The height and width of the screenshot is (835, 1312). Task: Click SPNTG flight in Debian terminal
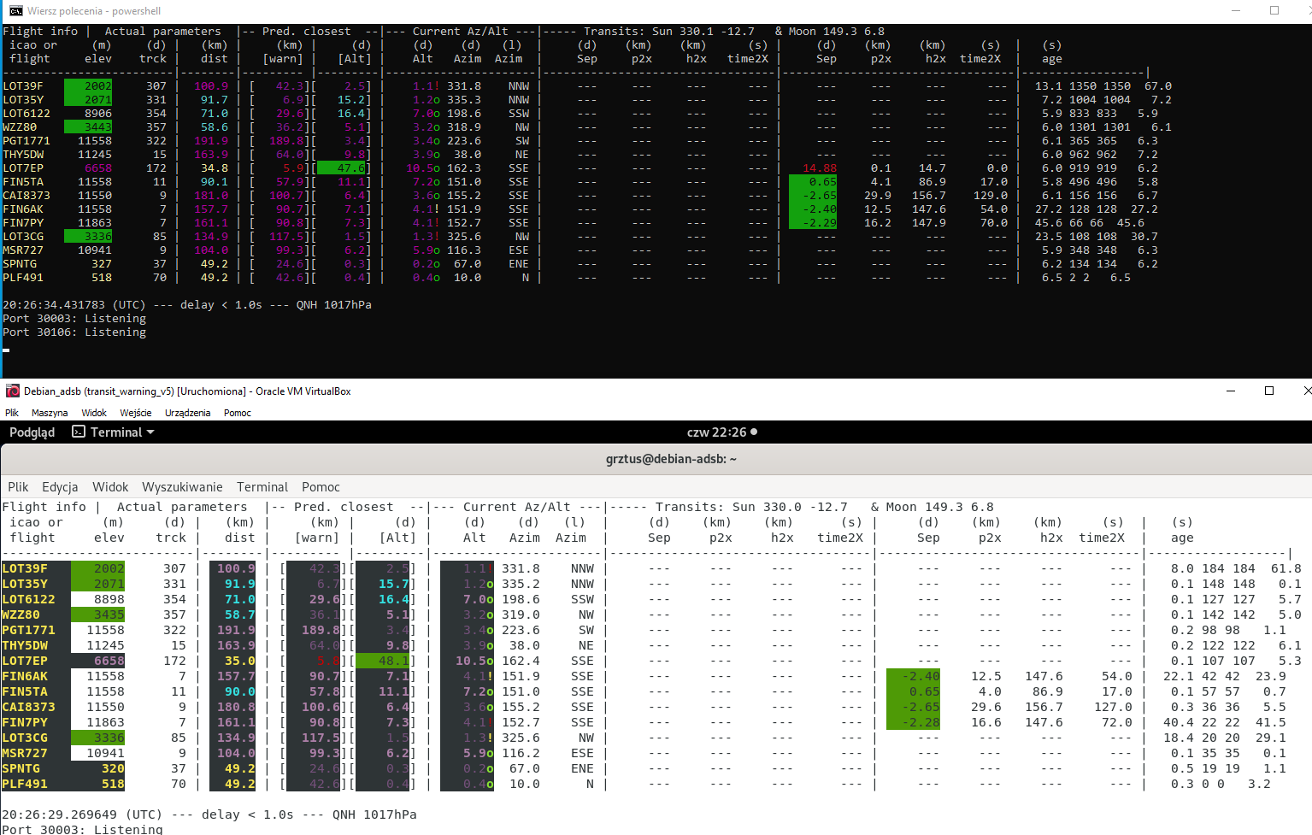[21, 768]
